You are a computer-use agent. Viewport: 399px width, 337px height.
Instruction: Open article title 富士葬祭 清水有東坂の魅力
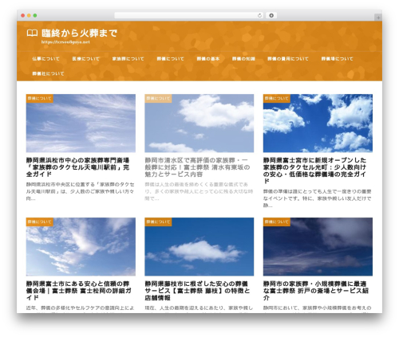[x=197, y=167]
